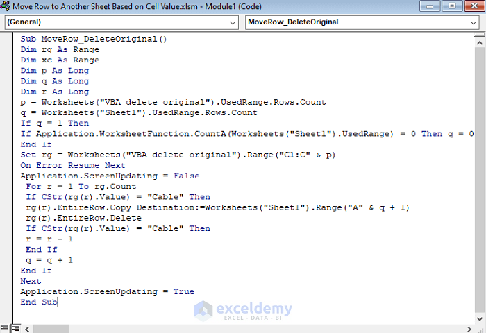The image size is (486, 333).
Task: Click the line starting 'p = Worksheets'
Action: [x=174, y=102]
